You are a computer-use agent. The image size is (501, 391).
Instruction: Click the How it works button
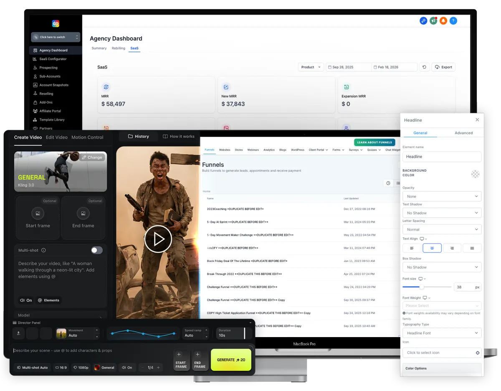pyautogui.click(x=179, y=136)
